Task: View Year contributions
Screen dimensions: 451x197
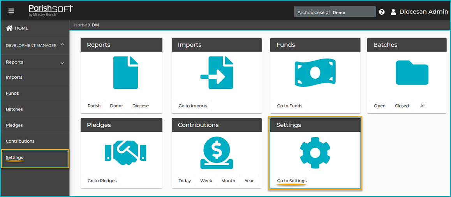Action: [249, 181]
